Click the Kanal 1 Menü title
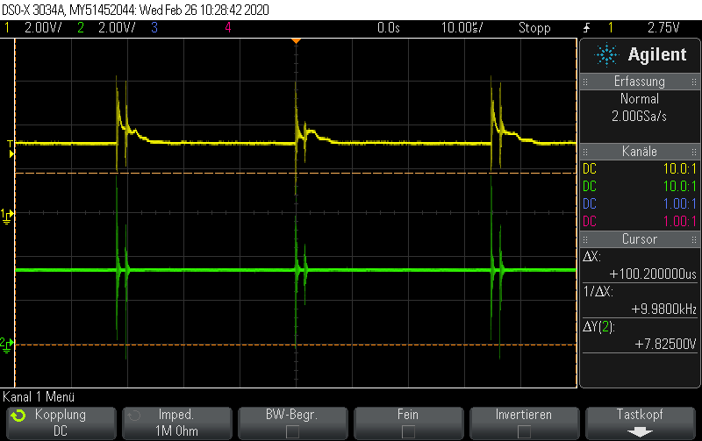Viewport: 702px width, 441px height. (39, 396)
